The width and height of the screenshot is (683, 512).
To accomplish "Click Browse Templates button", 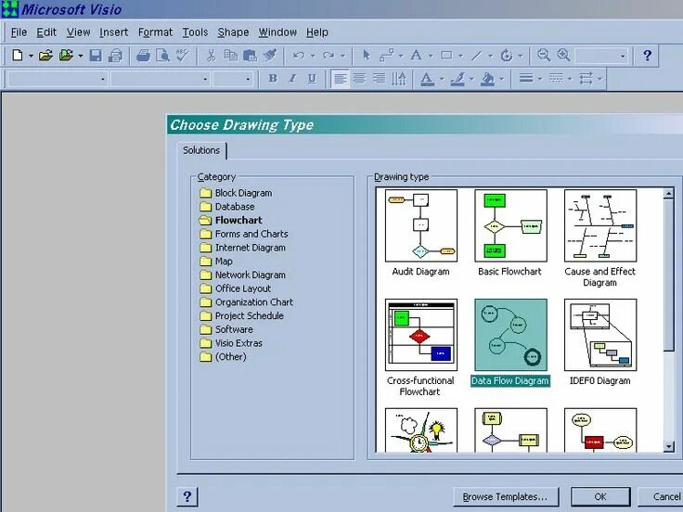I will 505,497.
